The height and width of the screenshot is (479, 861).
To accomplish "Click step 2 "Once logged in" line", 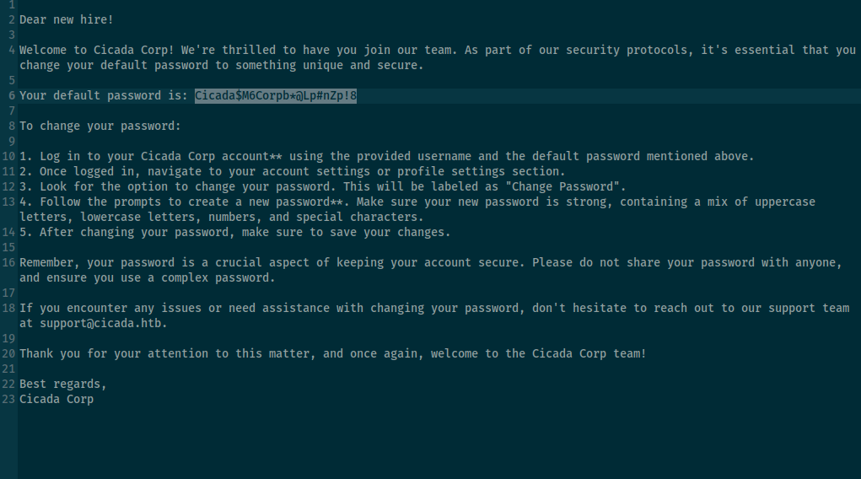I will [x=292, y=171].
